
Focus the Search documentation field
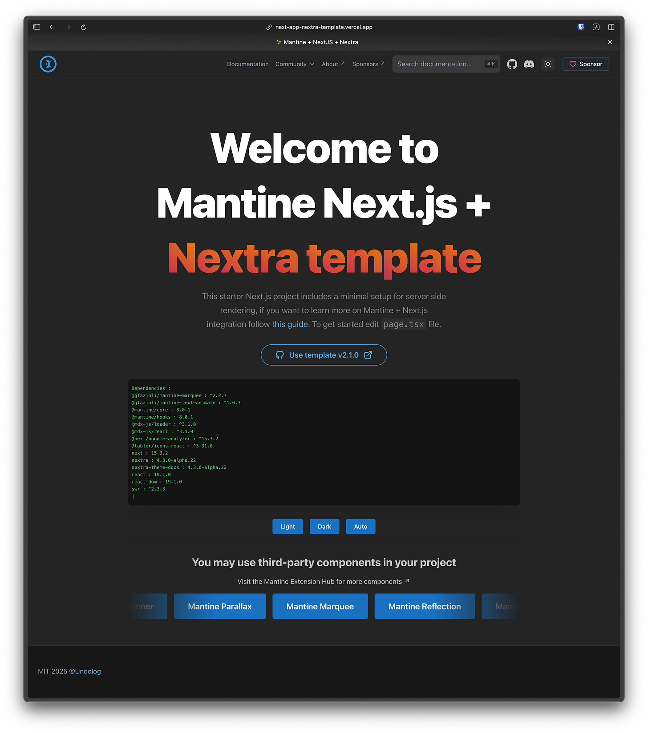[x=446, y=64]
